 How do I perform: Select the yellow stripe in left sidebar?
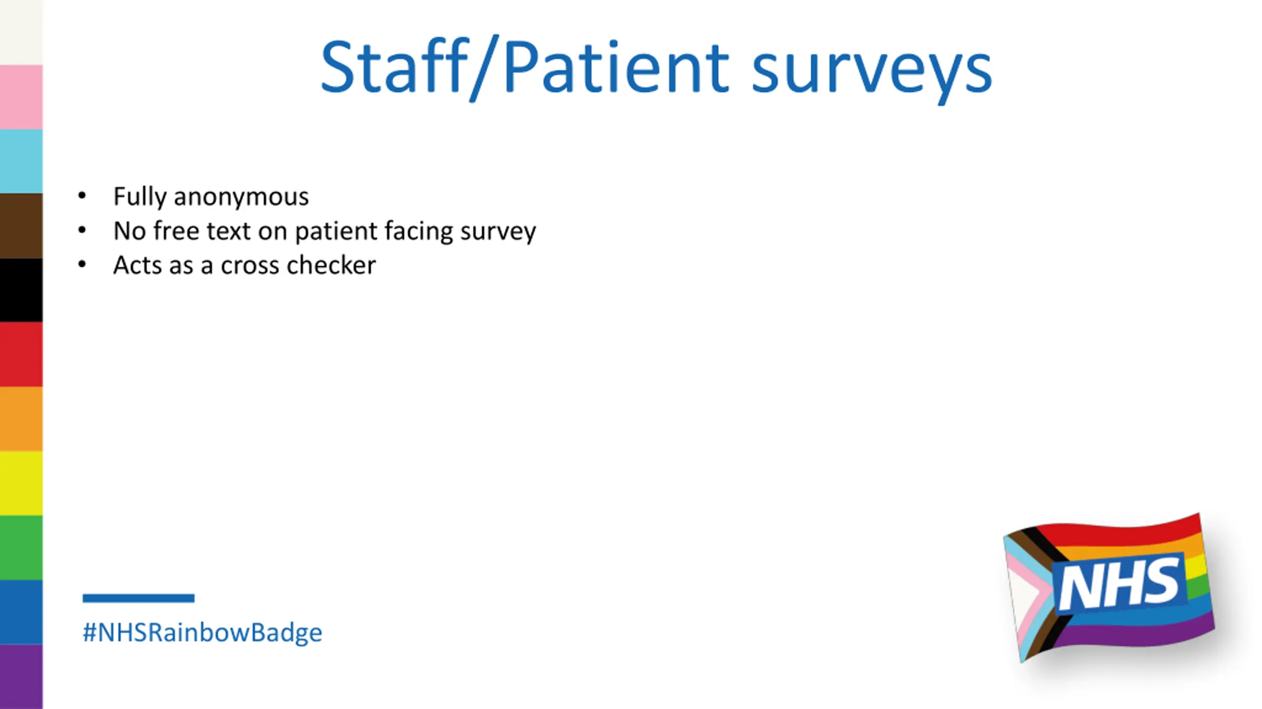click(21, 483)
